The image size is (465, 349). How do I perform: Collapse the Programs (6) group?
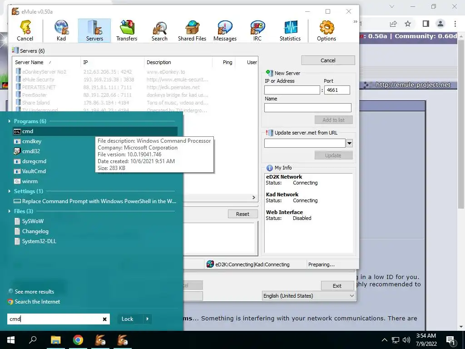[x=10, y=121]
